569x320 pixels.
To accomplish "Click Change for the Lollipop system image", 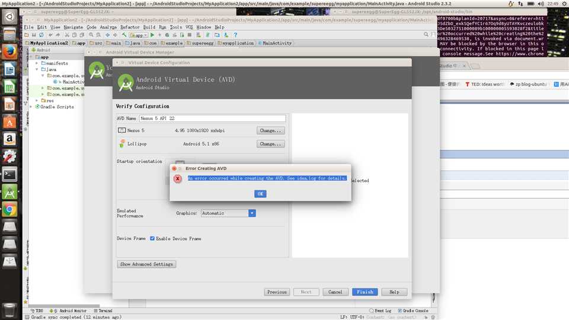I will (x=270, y=143).
